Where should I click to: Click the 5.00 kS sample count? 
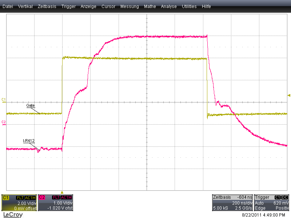(220, 208)
